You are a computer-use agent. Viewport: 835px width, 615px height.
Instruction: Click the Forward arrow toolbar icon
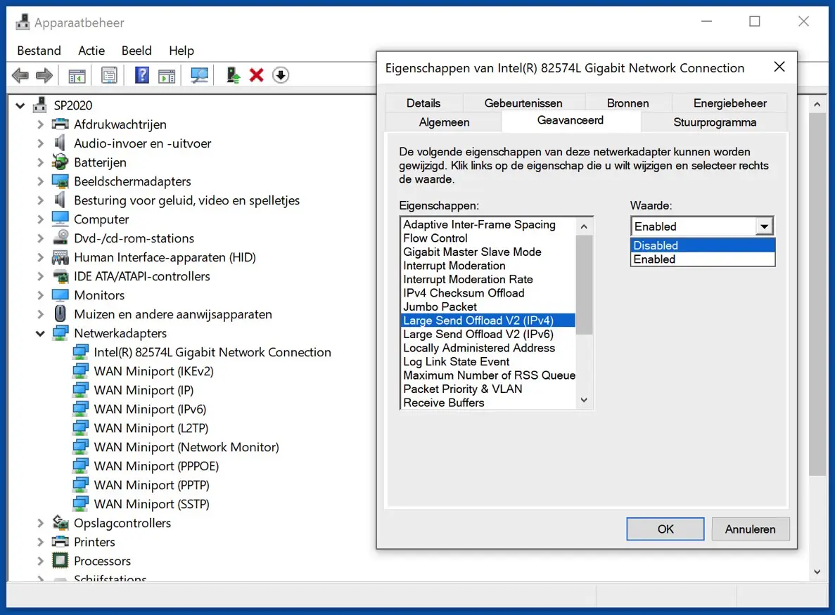pos(44,75)
